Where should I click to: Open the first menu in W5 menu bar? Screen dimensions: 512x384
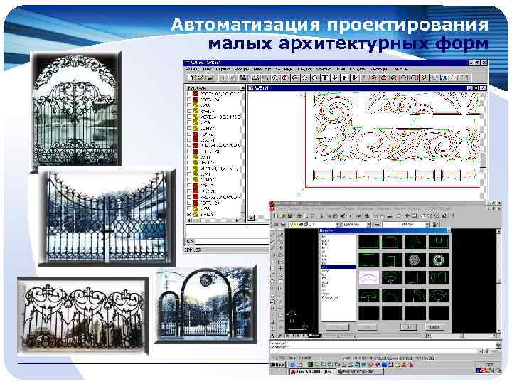[x=192, y=69]
